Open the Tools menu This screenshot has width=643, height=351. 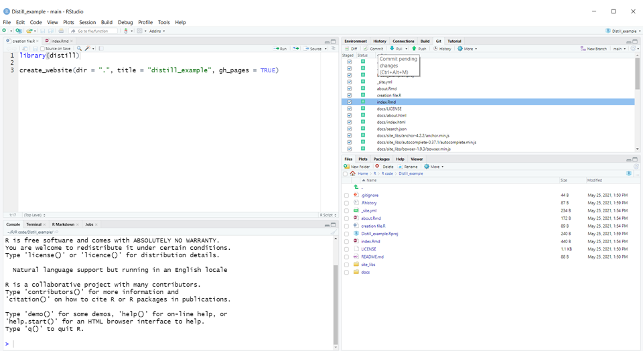163,22
